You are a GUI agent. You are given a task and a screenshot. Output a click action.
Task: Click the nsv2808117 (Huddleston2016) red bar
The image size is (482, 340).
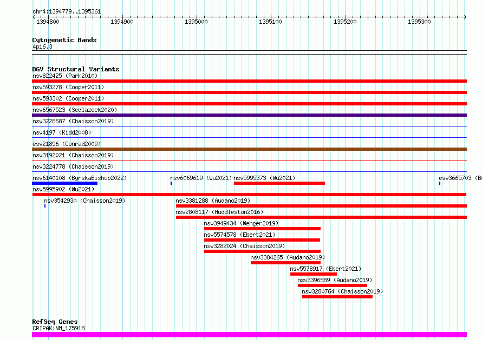[x=321, y=217]
